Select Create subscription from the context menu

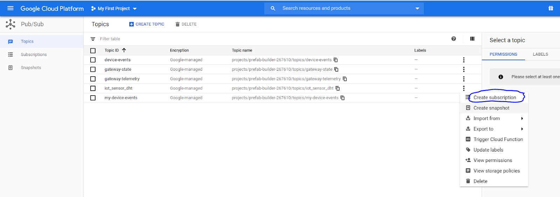[x=494, y=97]
